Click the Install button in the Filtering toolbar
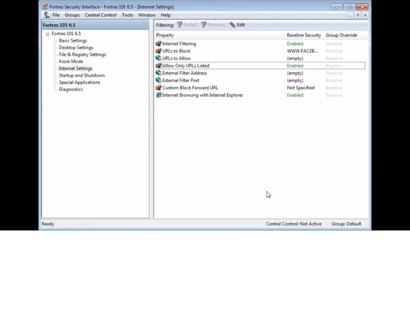 coord(187,25)
